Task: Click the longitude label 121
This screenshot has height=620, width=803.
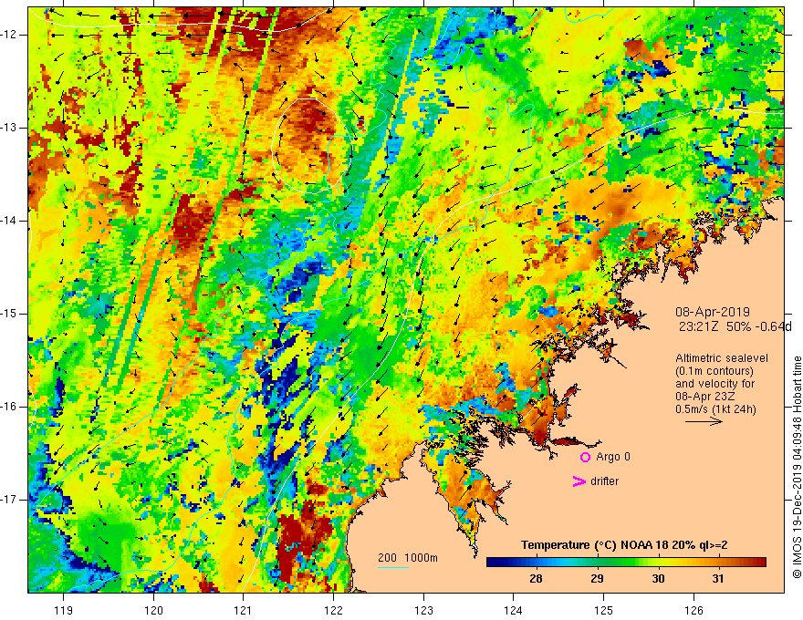Action: click(244, 610)
